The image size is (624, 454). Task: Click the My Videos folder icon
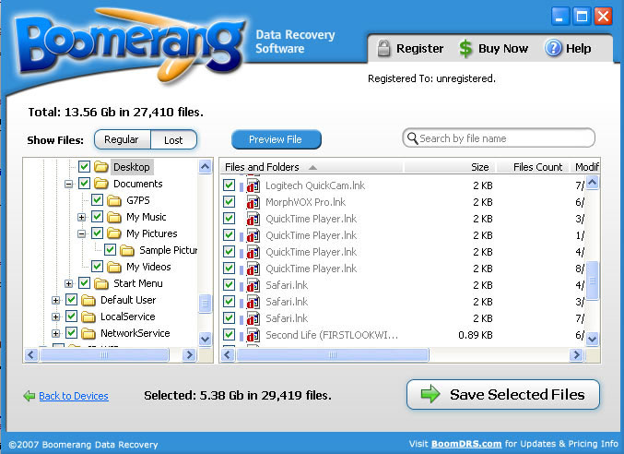(x=114, y=267)
